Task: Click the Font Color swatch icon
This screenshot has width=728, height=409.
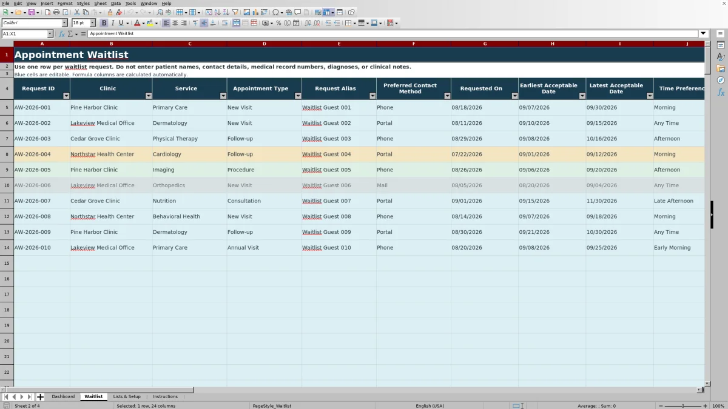Action: [x=137, y=23]
